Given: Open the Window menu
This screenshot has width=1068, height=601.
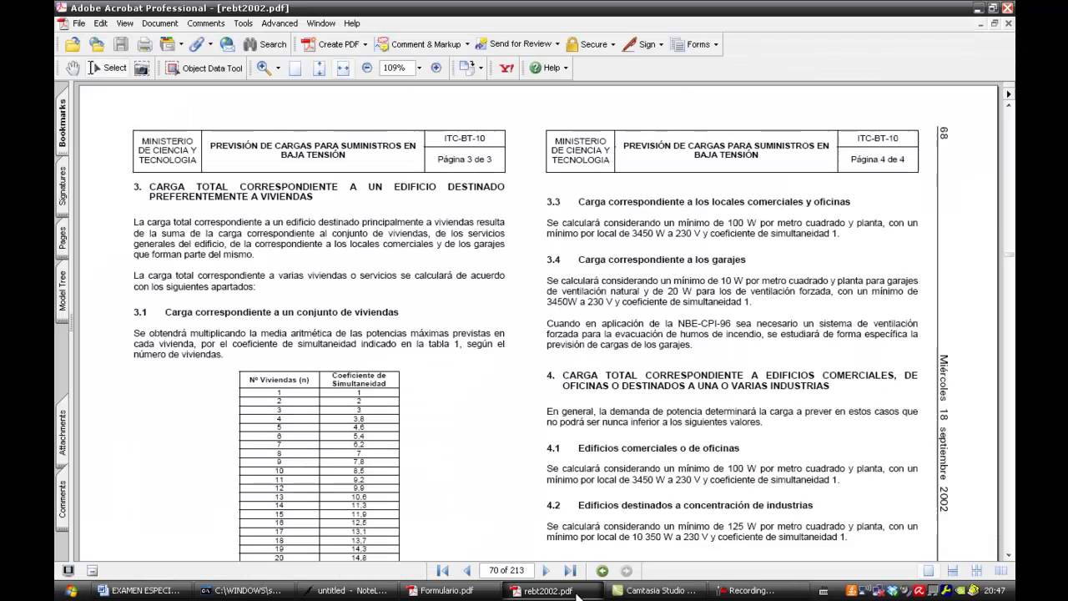Looking at the screenshot, I should 321,23.
